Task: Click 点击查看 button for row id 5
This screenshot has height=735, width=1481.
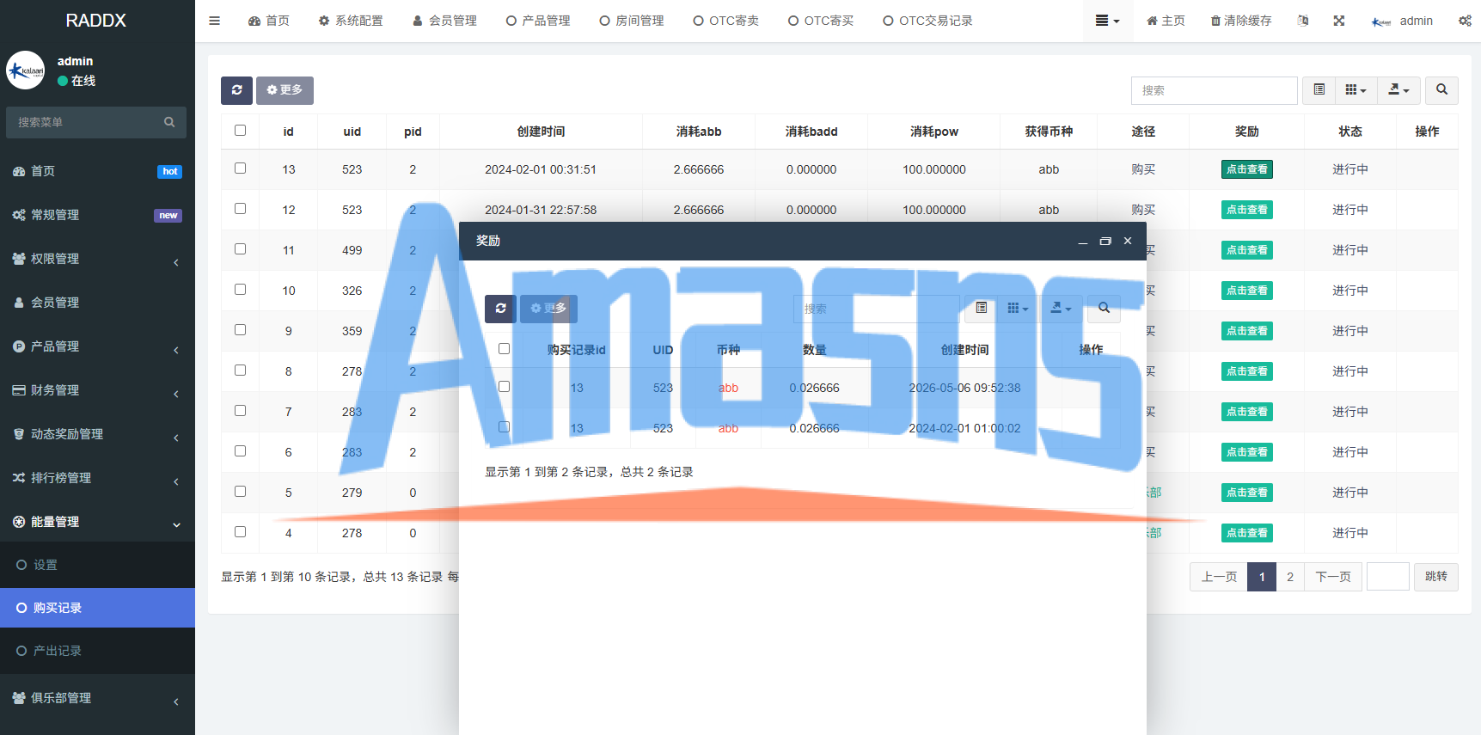Action: click(1246, 493)
